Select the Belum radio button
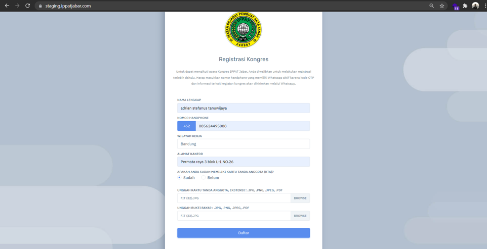Viewport: 487px width, 249px height. coord(204,177)
